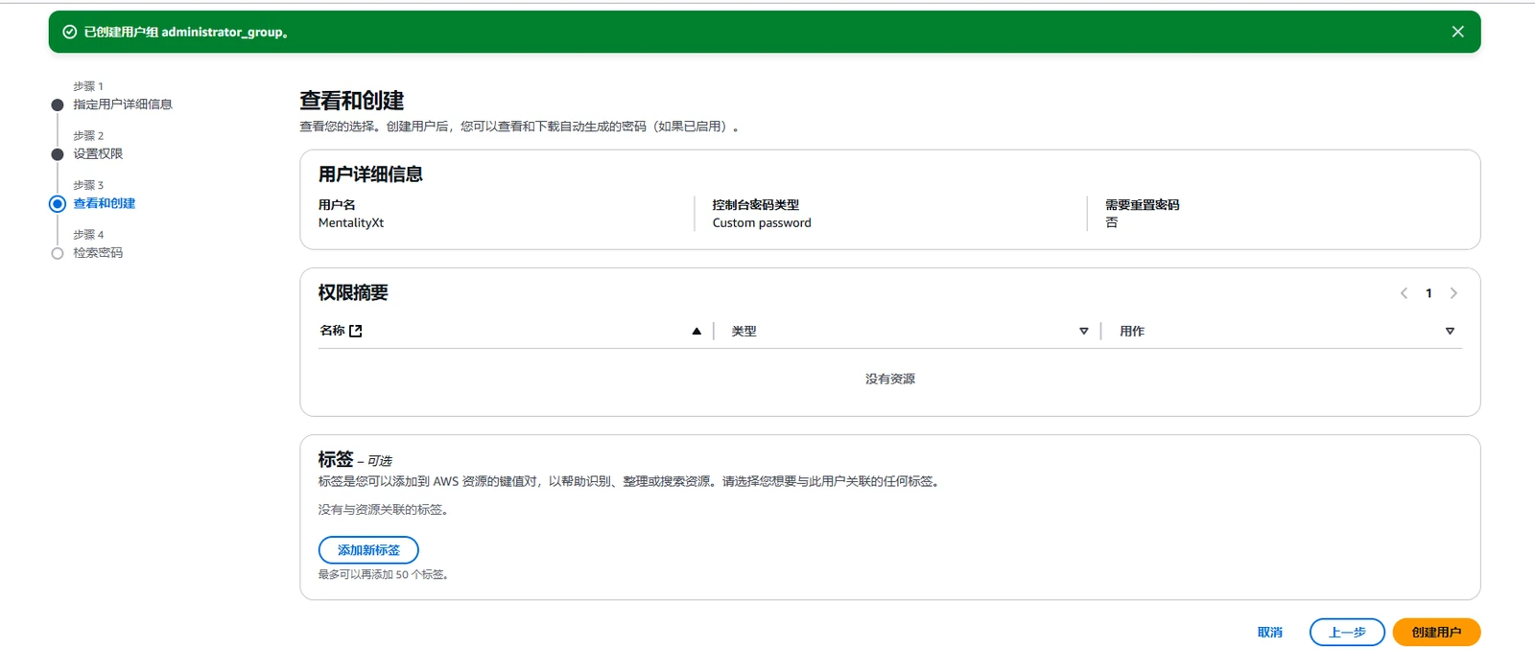Sort permissions by 用作 column arrow
The width and height of the screenshot is (1535, 671).
tap(1450, 331)
